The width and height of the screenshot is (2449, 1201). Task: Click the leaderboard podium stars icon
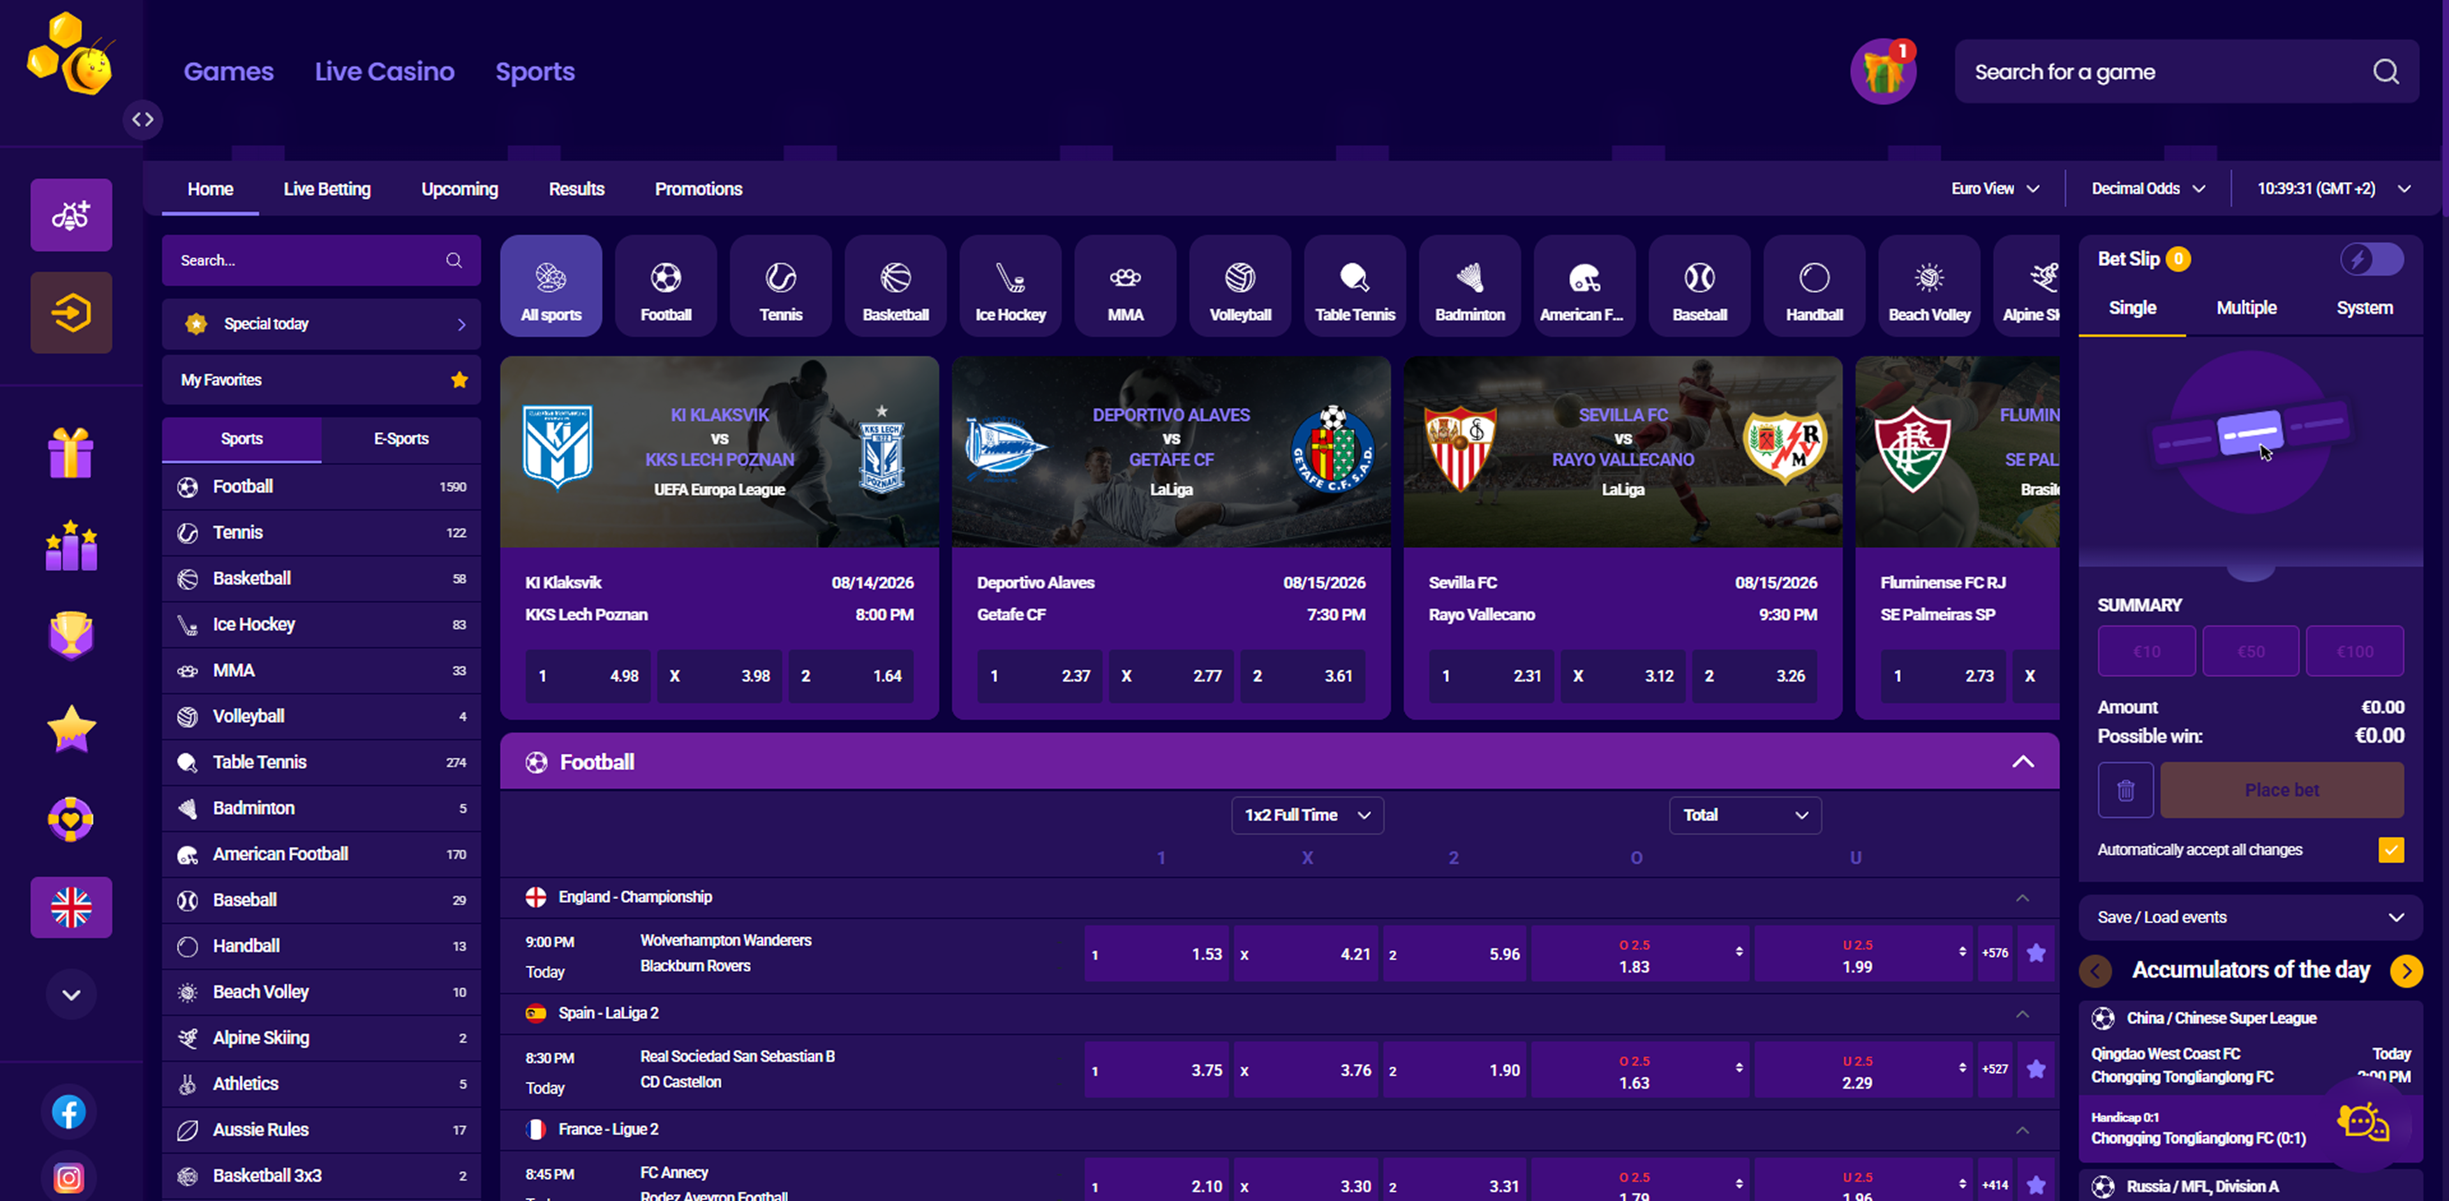tap(71, 546)
